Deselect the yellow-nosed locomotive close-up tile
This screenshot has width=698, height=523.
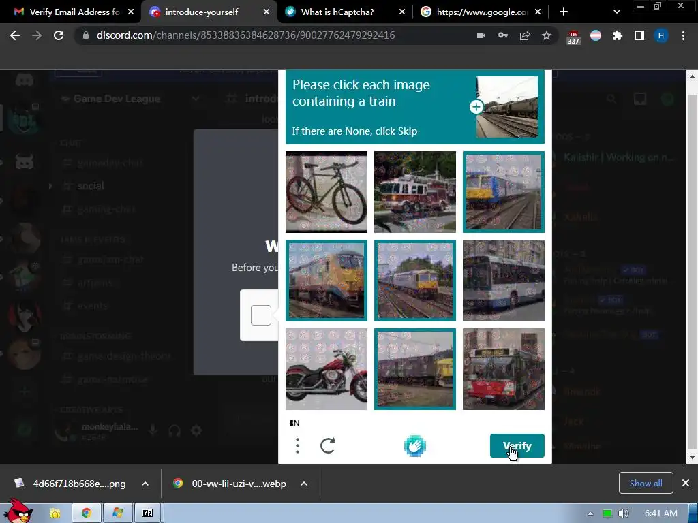click(327, 280)
